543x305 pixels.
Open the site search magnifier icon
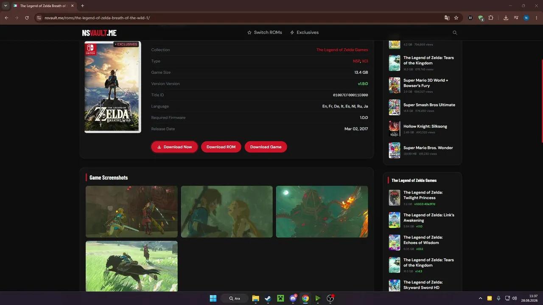coord(455,33)
